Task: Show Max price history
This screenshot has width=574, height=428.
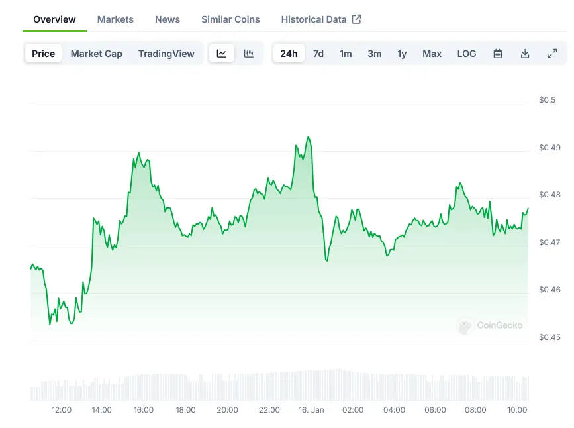Action: pos(432,54)
